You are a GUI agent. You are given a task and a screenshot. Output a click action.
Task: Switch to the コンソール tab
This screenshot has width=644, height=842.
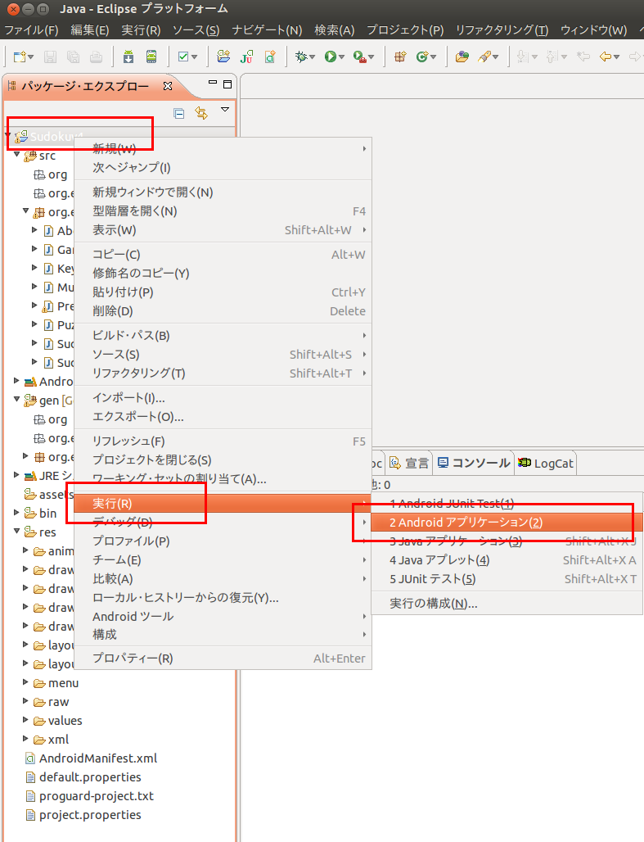pyautogui.click(x=474, y=463)
